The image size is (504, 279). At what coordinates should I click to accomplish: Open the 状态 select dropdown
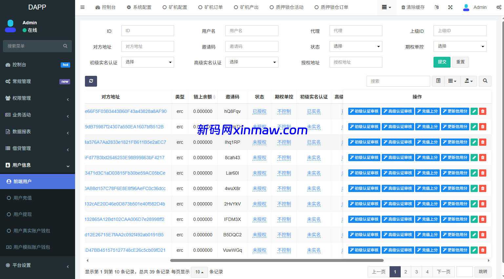tap(355, 46)
